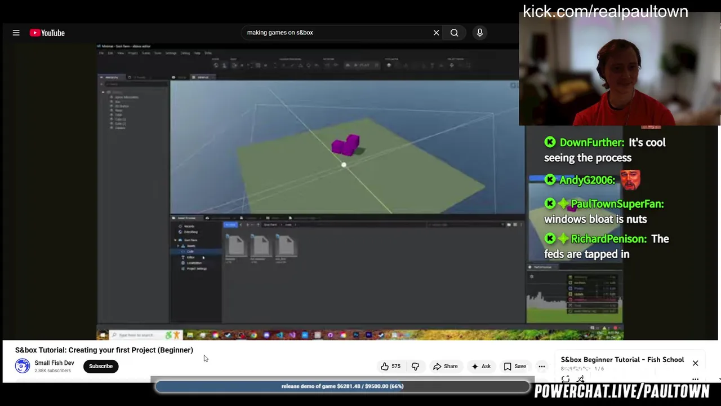Select Recents in asset browser sidebar
The width and height of the screenshot is (721, 406).
coord(189,226)
